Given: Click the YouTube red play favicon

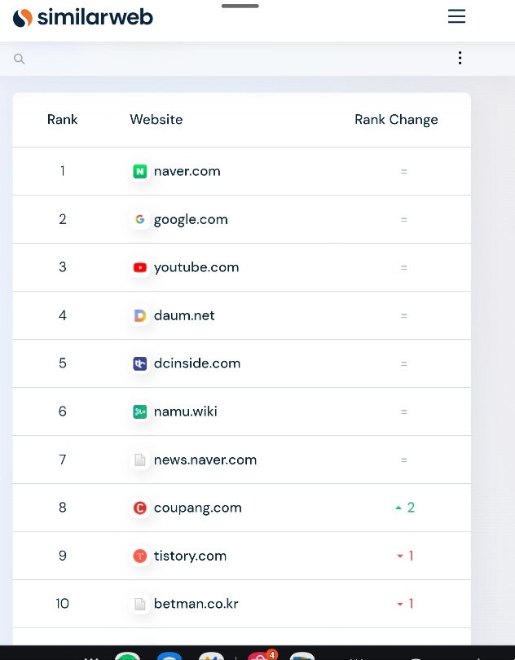Looking at the screenshot, I should [140, 267].
